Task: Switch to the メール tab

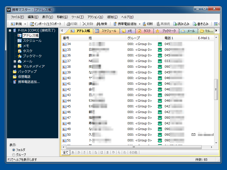Action: pyautogui.click(x=189, y=31)
